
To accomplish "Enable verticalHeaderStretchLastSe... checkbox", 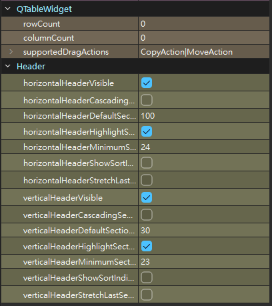I will [147, 295].
